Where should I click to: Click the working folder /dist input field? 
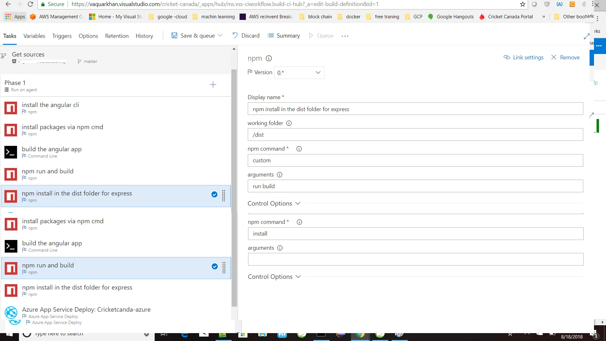[x=415, y=135]
